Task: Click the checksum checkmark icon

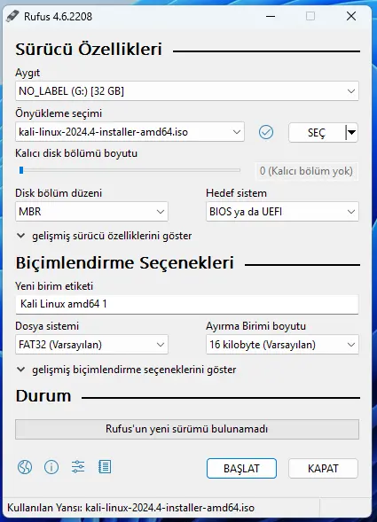Action: pos(265,132)
